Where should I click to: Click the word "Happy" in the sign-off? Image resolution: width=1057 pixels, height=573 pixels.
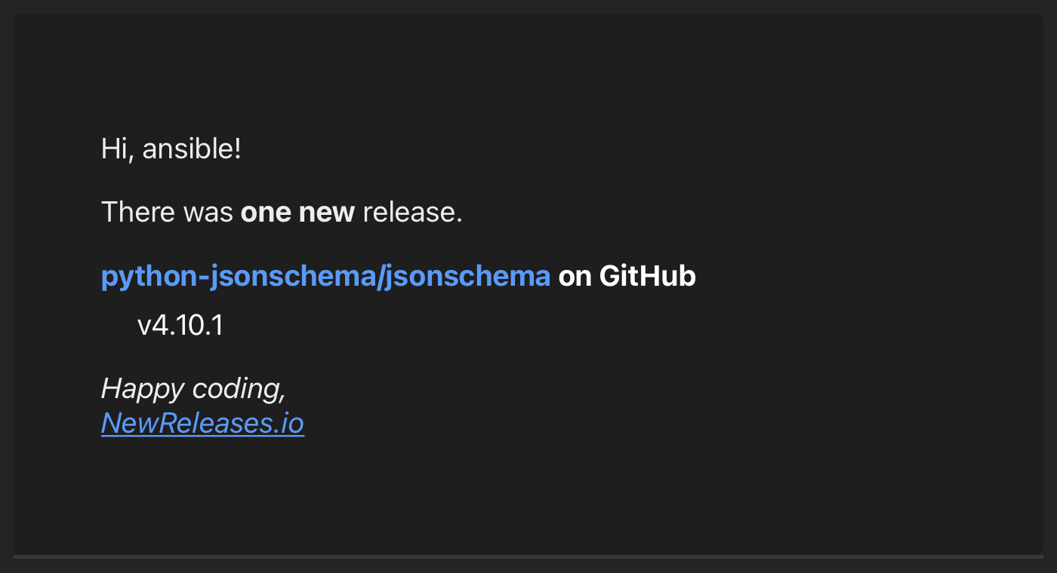(143, 389)
